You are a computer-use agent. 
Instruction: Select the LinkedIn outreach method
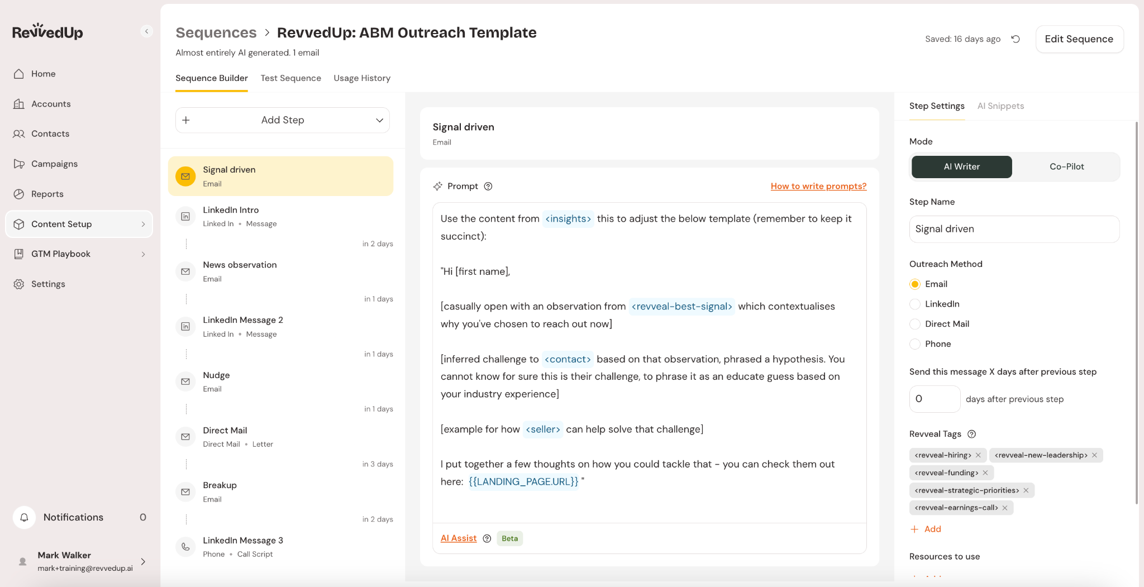pos(915,304)
